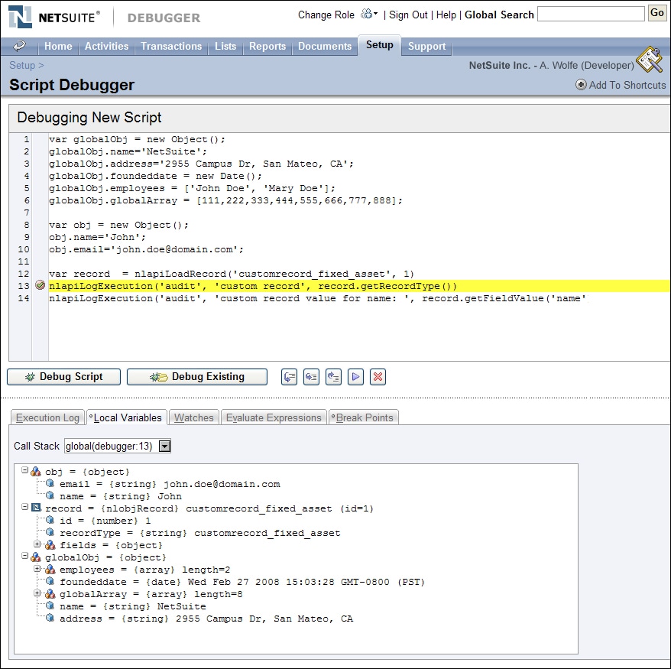Click the Setup breadcrumb link
Screen dimensions: 671x669
coord(22,65)
